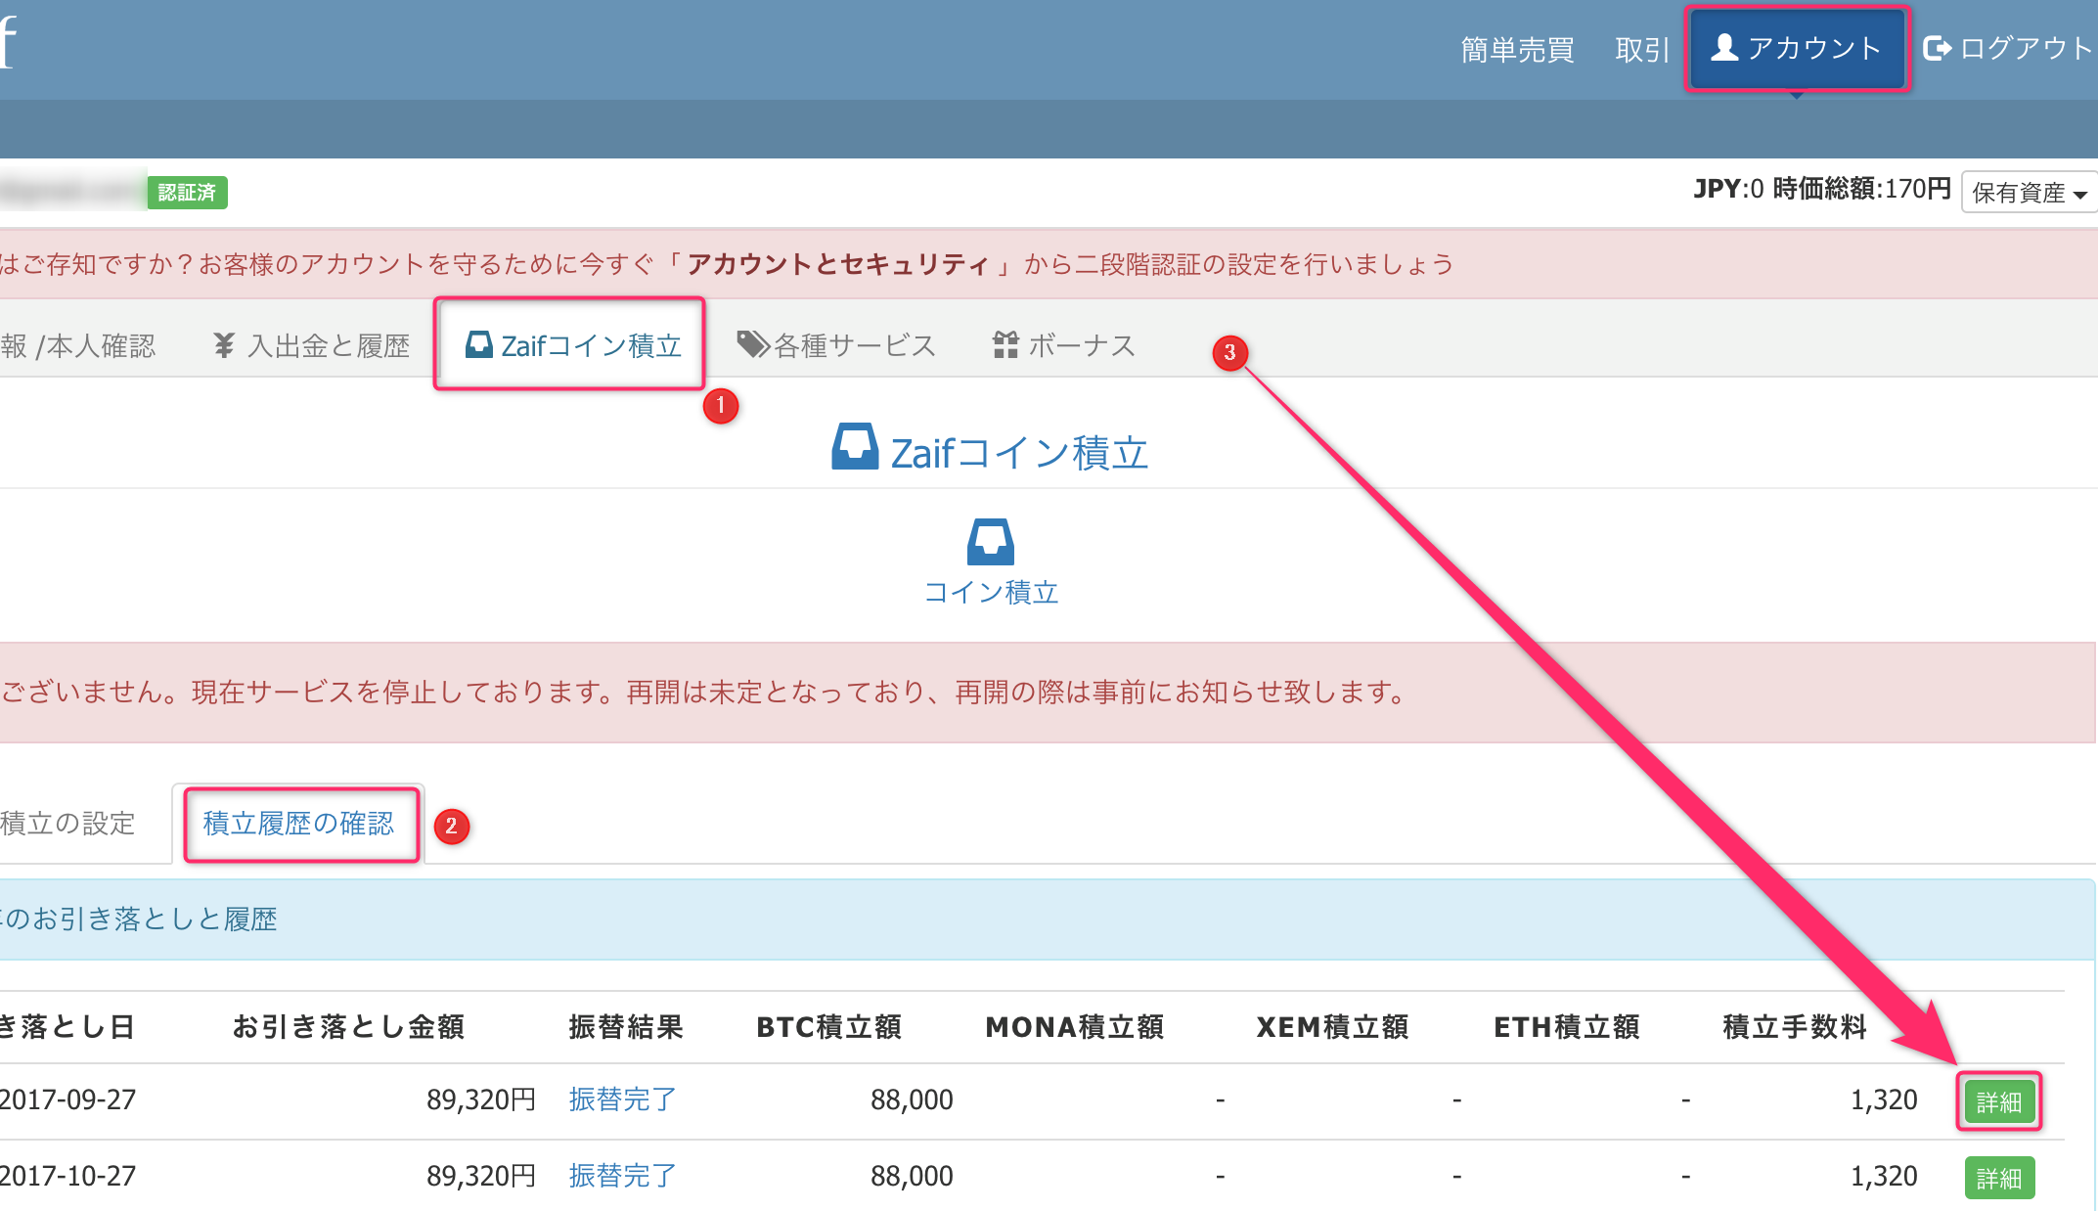Screen dimensions: 2098x1211
Task: Click the gift icon for ボーナス
Action: click(1005, 344)
